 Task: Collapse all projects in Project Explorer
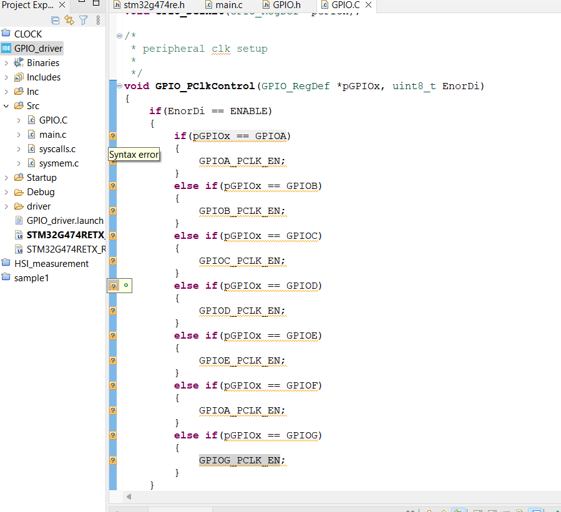point(55,20)
